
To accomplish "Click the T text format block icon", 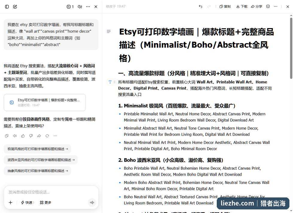I will (110, 82).
